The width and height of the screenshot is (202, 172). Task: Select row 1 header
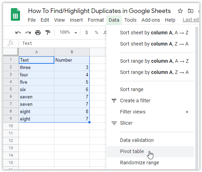pos(11,60)
